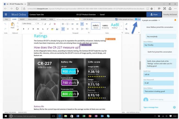Image resolution: width=179 pixels, height=119 pixels.
Task: Click the Find magnifier in Editing
Action: pos(126,24)
